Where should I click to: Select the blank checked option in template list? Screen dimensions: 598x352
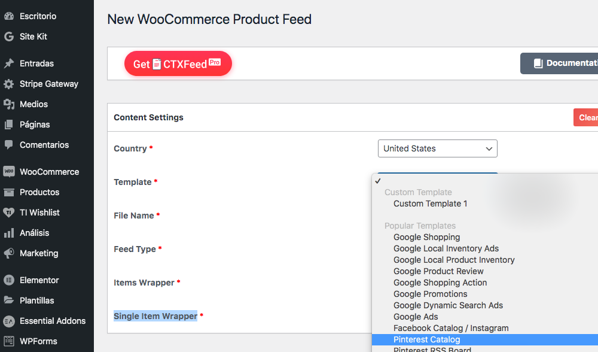pos(485,181)
